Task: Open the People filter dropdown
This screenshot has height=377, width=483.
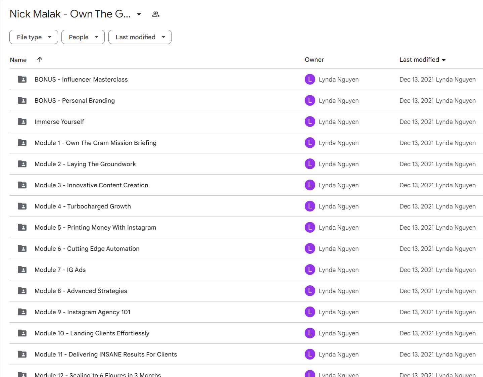Action: tap(83, 37)
